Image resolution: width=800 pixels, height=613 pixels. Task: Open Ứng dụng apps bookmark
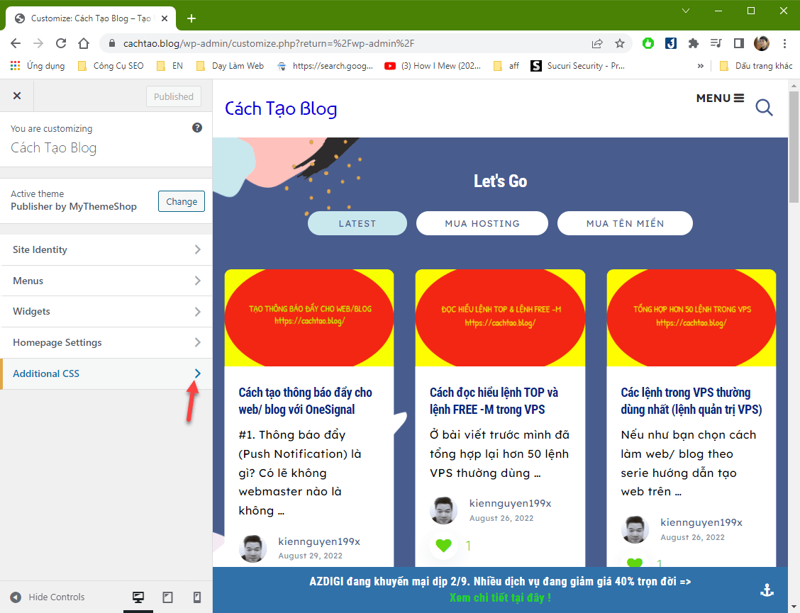pos(38,66)
